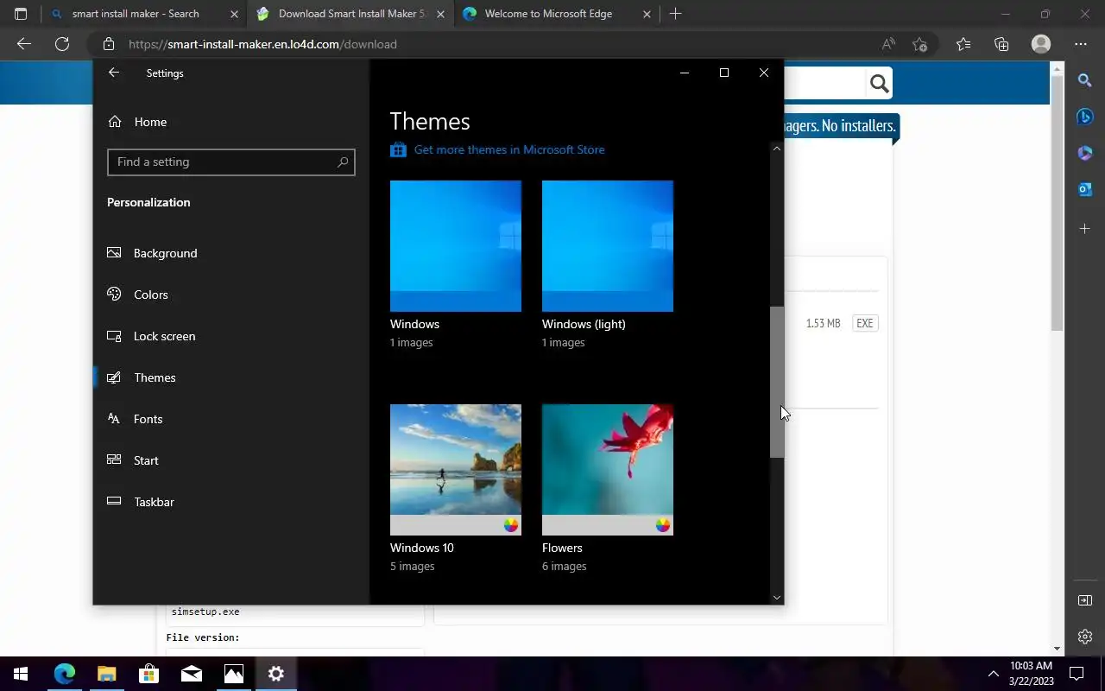Click the Settings scrollbar up arrow

(x=777, y=149)
